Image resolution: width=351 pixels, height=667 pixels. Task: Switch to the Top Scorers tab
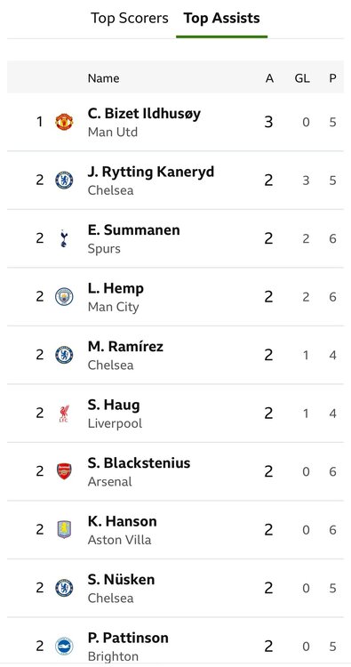click(x=129, y=19)
